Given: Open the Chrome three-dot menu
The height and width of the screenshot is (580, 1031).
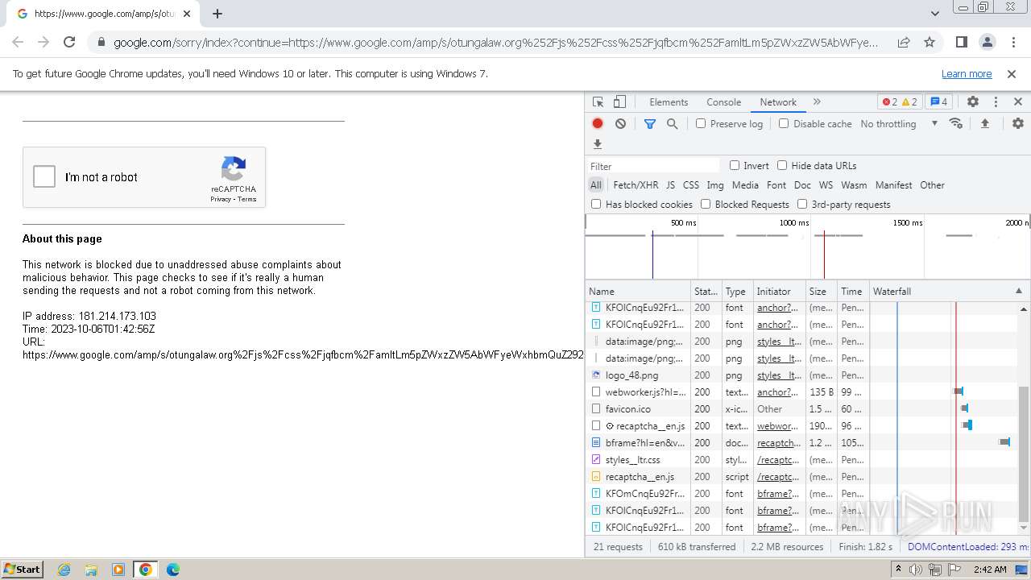Looking at the screenshot, I should 1012,42.
